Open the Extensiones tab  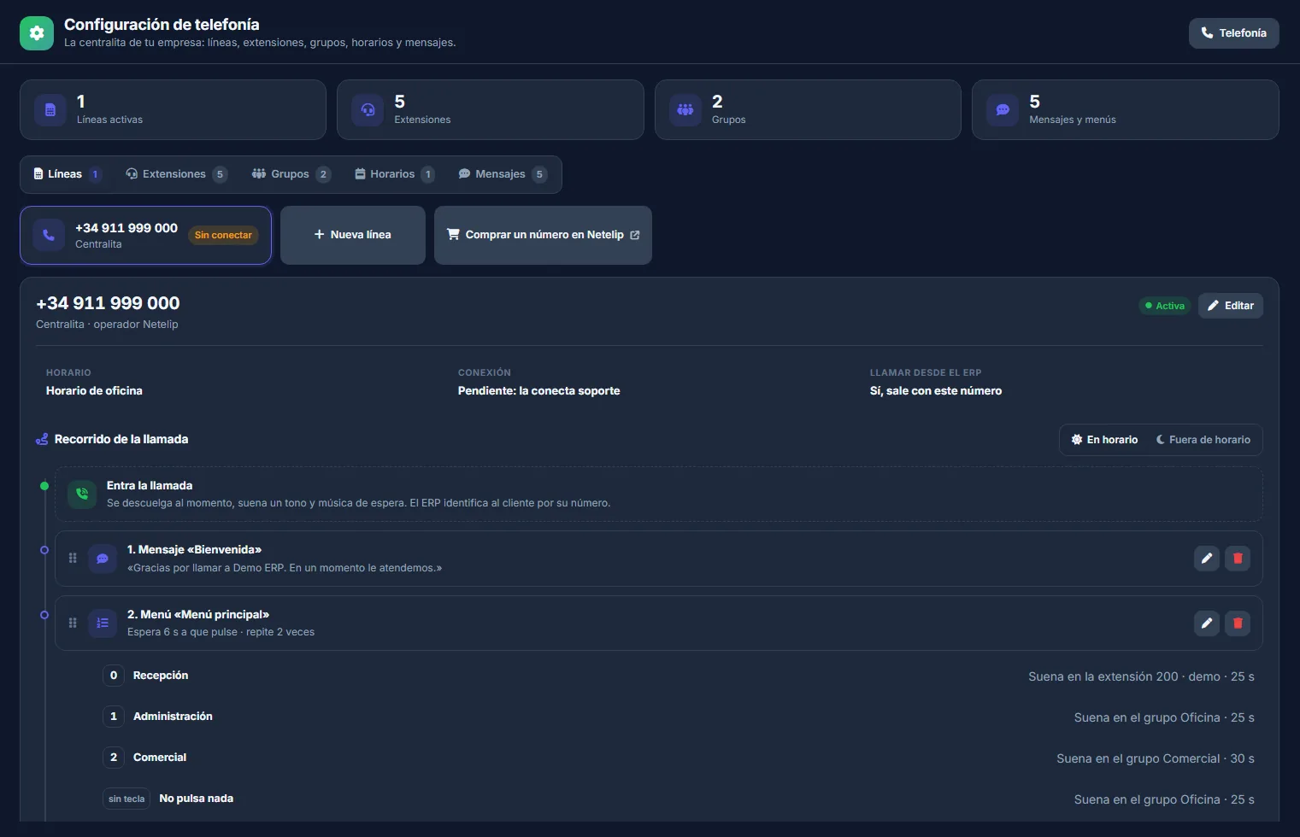tap(176, 174)
